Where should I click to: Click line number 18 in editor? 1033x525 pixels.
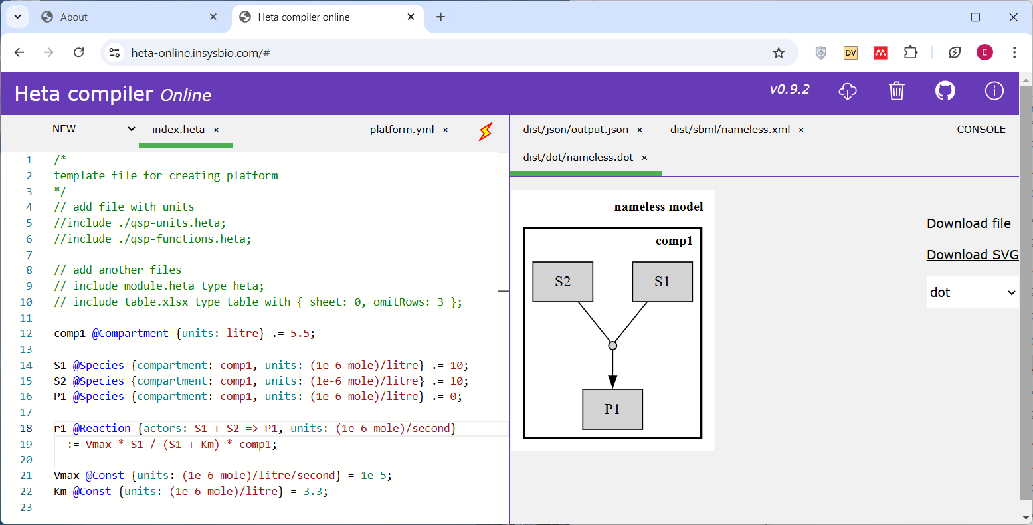tap(26, 429)
